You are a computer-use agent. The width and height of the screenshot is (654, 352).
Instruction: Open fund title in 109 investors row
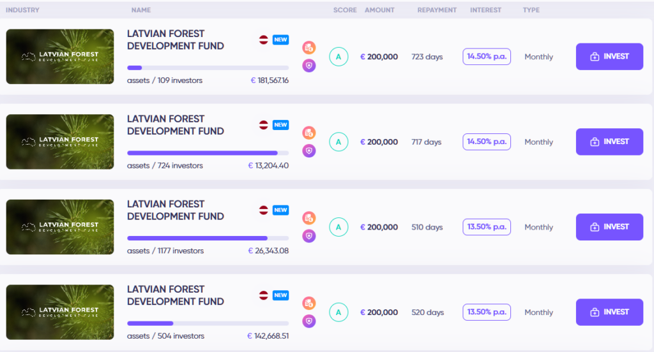[x=176, y=40]
